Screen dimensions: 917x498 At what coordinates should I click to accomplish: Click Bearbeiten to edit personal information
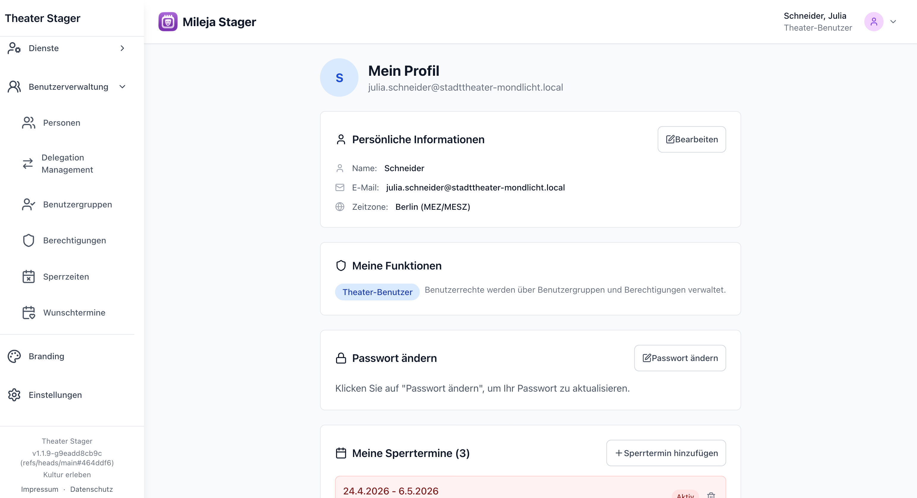pos(691,140)
